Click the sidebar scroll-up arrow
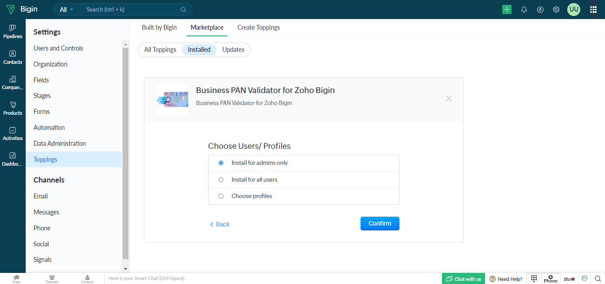Screen dimensions: 605x284 (125, 44)
